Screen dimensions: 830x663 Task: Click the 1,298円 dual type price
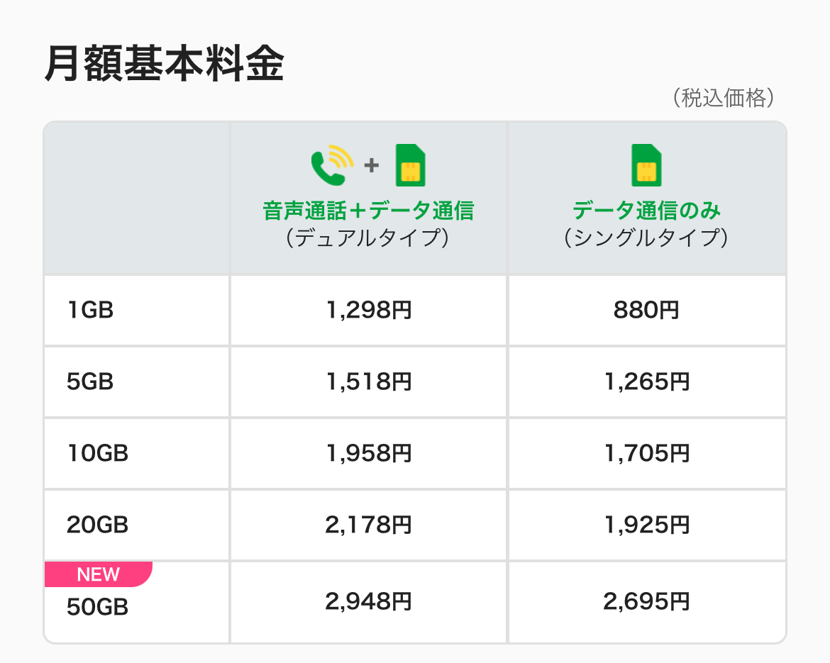[x=368, y=310]
